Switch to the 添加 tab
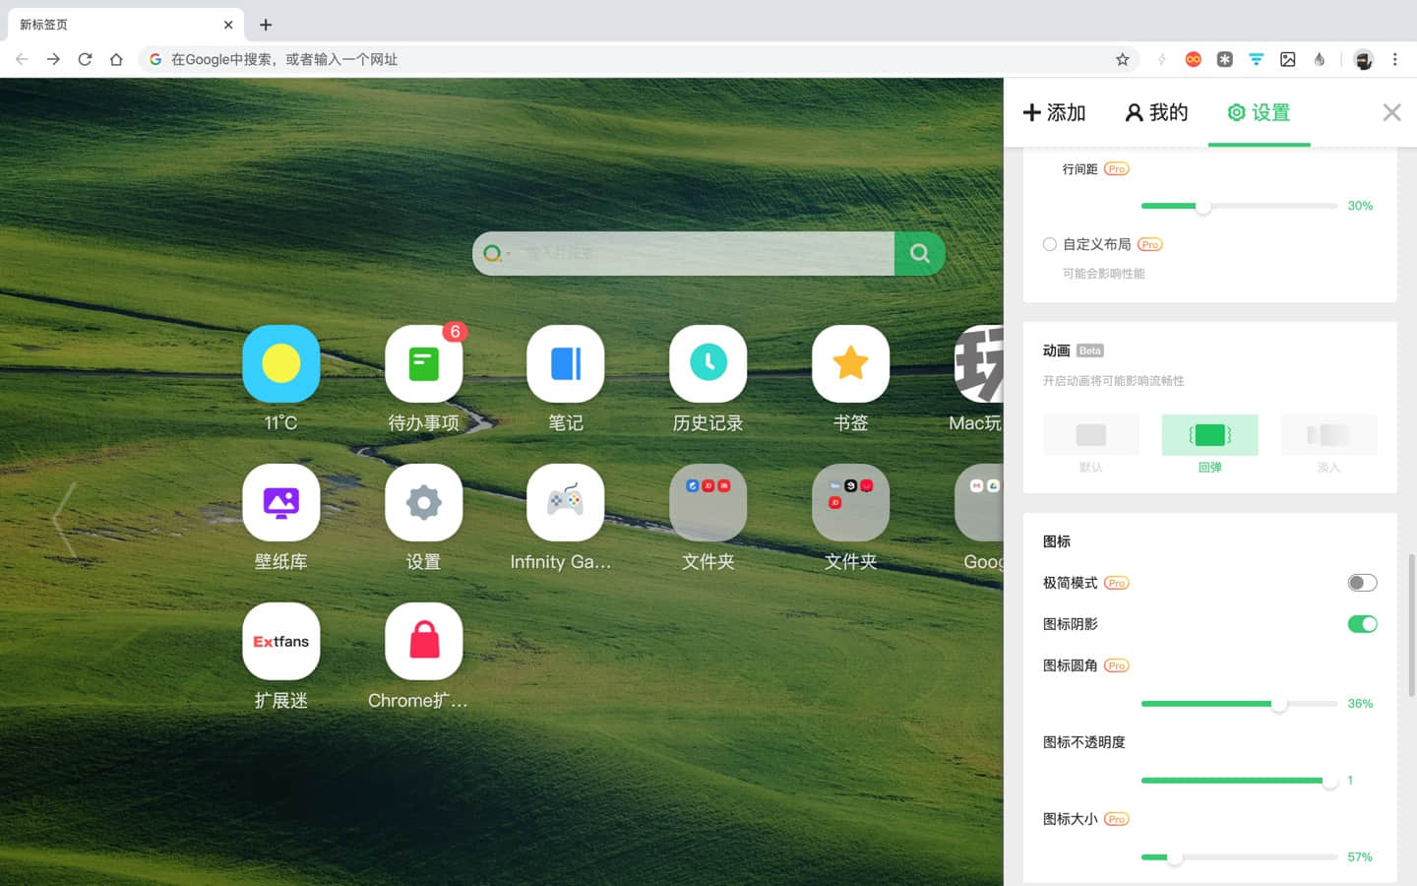The height and width of the screenshot is (886, 1417). pyautogui.click(x=1054, y=112)
